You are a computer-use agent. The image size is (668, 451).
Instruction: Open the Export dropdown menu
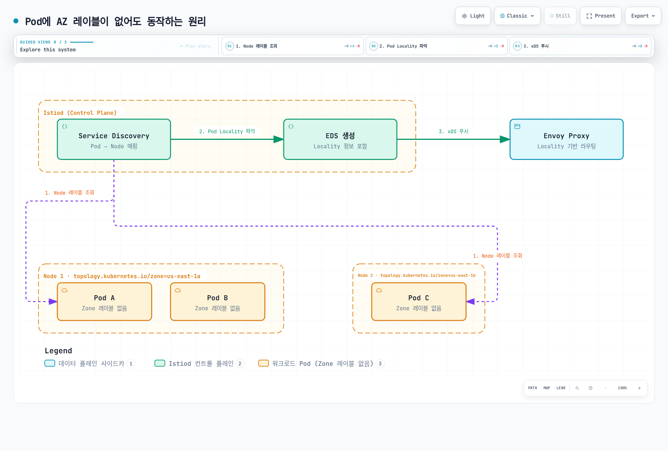[643, 16]
